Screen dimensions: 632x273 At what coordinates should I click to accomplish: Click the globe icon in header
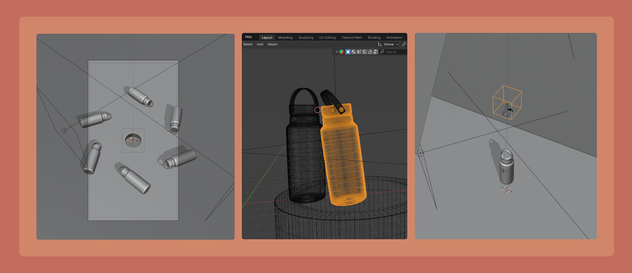(364, 52)
